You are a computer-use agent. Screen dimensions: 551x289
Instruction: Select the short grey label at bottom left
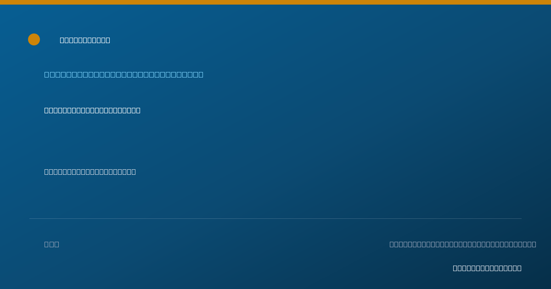(x=51, y=244)
